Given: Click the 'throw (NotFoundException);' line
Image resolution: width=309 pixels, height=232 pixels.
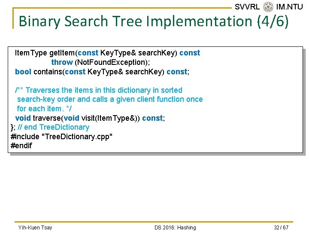Looking at the screenshot, I should tap(100, 62).
